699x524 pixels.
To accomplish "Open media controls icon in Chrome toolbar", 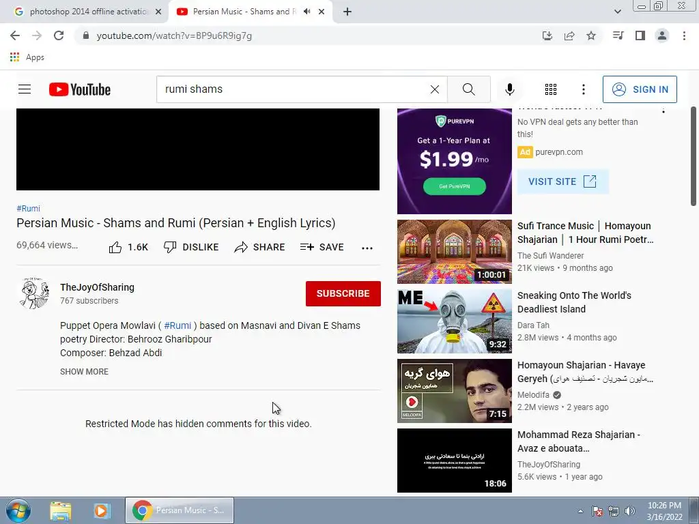I will (x=618, y=35).
